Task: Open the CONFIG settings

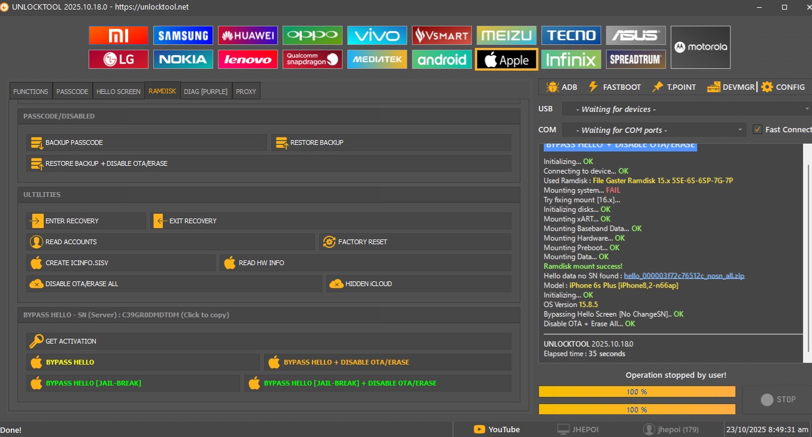Action: pos(783,87)
